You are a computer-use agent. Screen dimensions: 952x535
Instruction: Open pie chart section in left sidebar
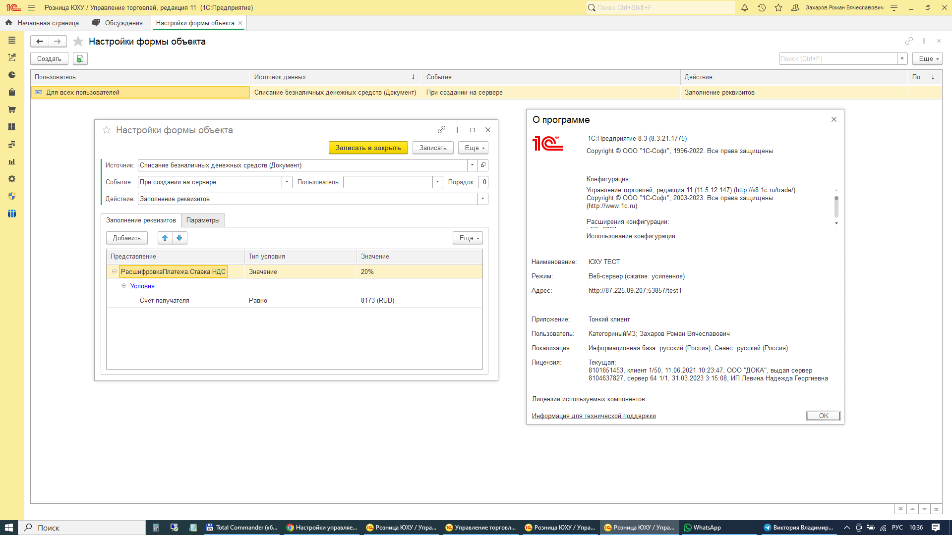12,75
